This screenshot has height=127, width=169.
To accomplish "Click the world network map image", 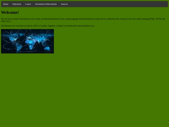I will coord(27,41).
